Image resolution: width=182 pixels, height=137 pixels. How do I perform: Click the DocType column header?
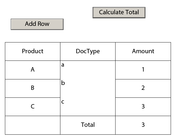(x=88, y=51)
